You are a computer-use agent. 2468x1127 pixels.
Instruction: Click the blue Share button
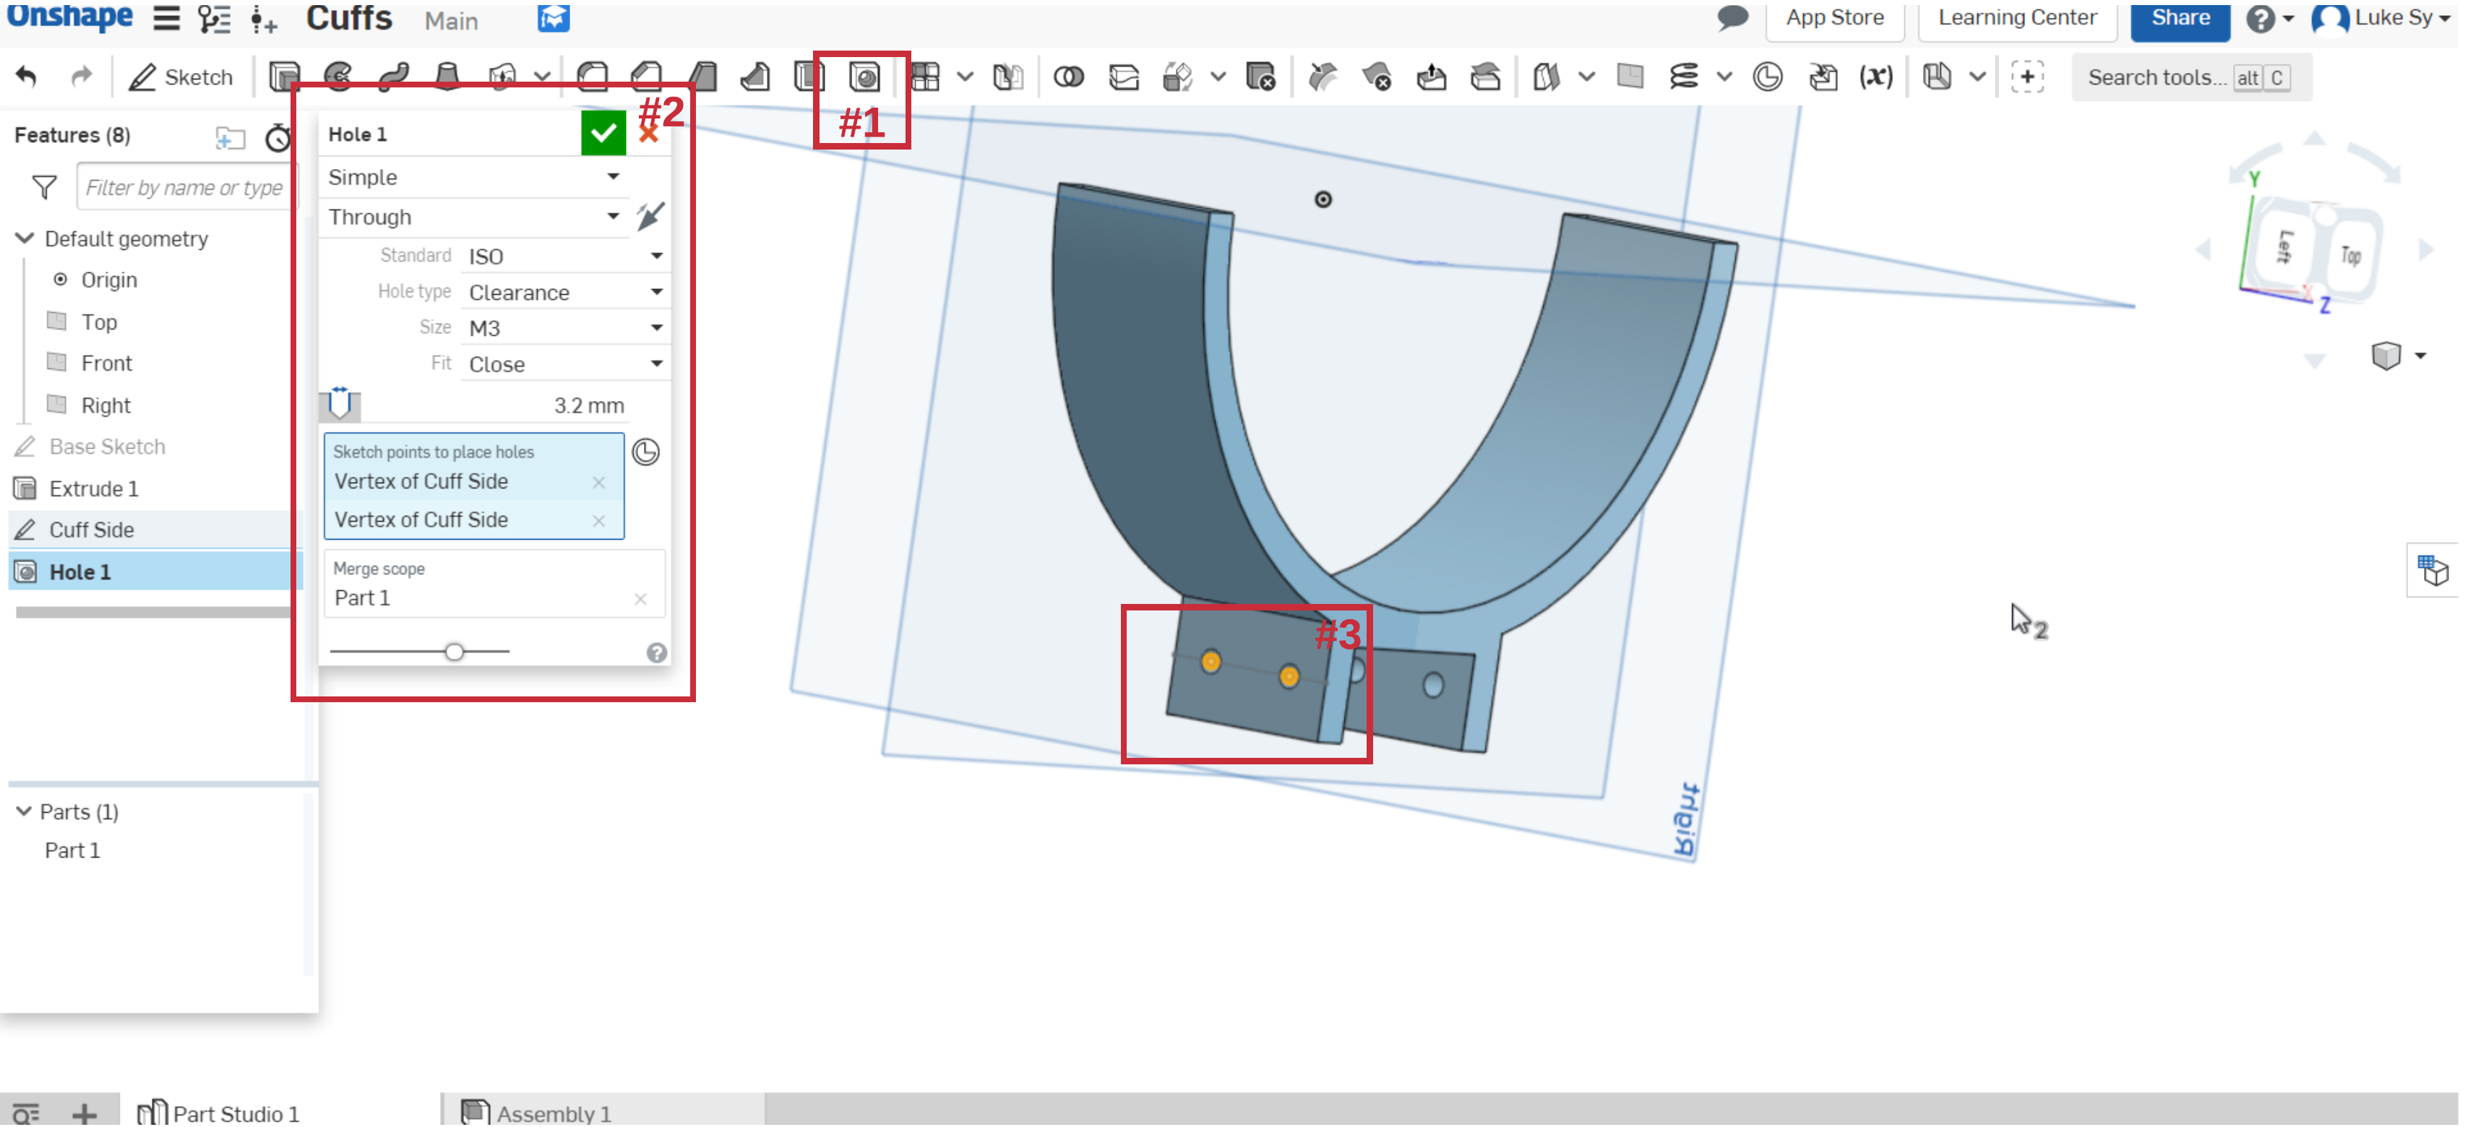pos(2180,18)
